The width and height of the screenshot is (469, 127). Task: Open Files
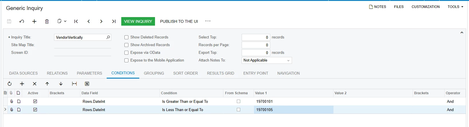click(x=399, y=7)
